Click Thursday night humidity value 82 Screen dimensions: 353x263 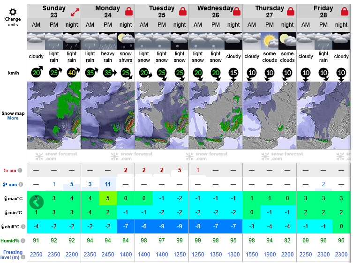coord(287,240)
